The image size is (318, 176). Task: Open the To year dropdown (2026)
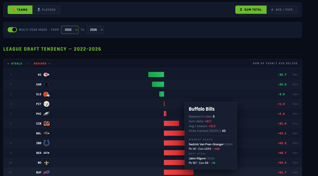coord(95,30)
